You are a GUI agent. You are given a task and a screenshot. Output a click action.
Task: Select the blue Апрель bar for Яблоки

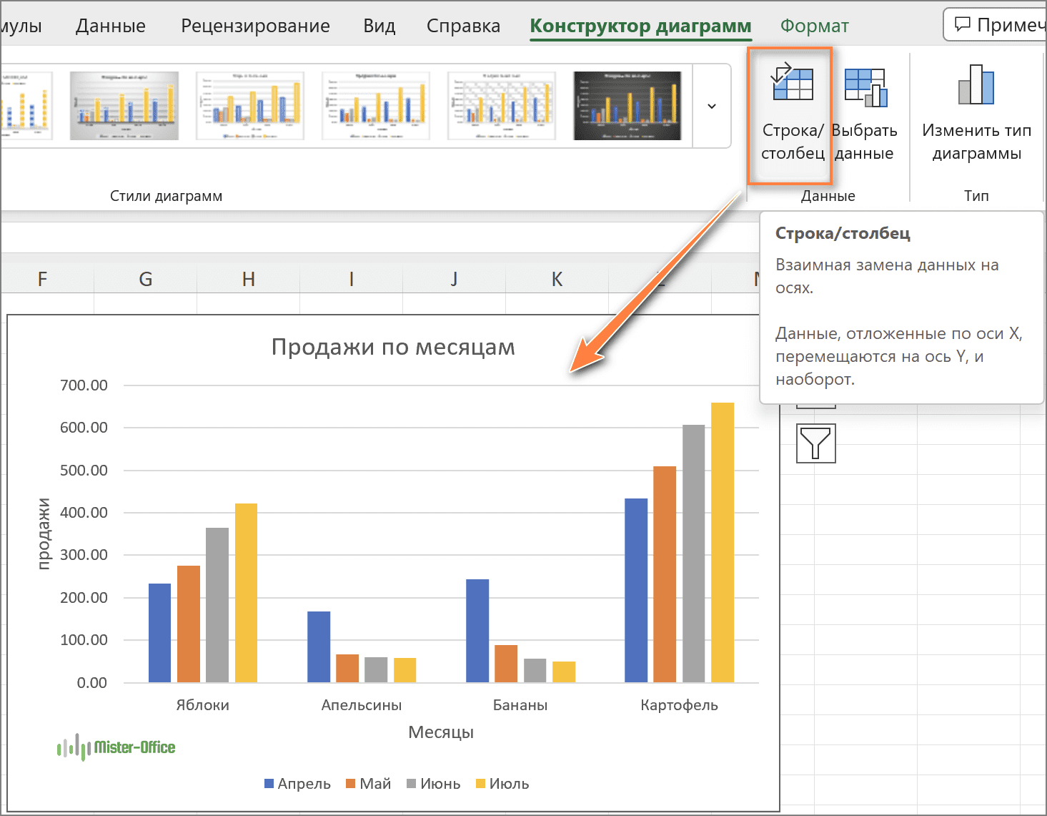160,633
